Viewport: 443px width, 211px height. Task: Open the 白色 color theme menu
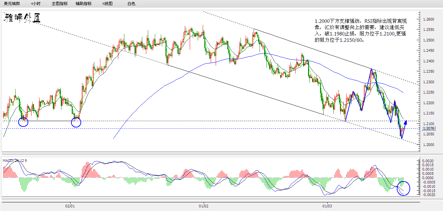tap(131, 4)
